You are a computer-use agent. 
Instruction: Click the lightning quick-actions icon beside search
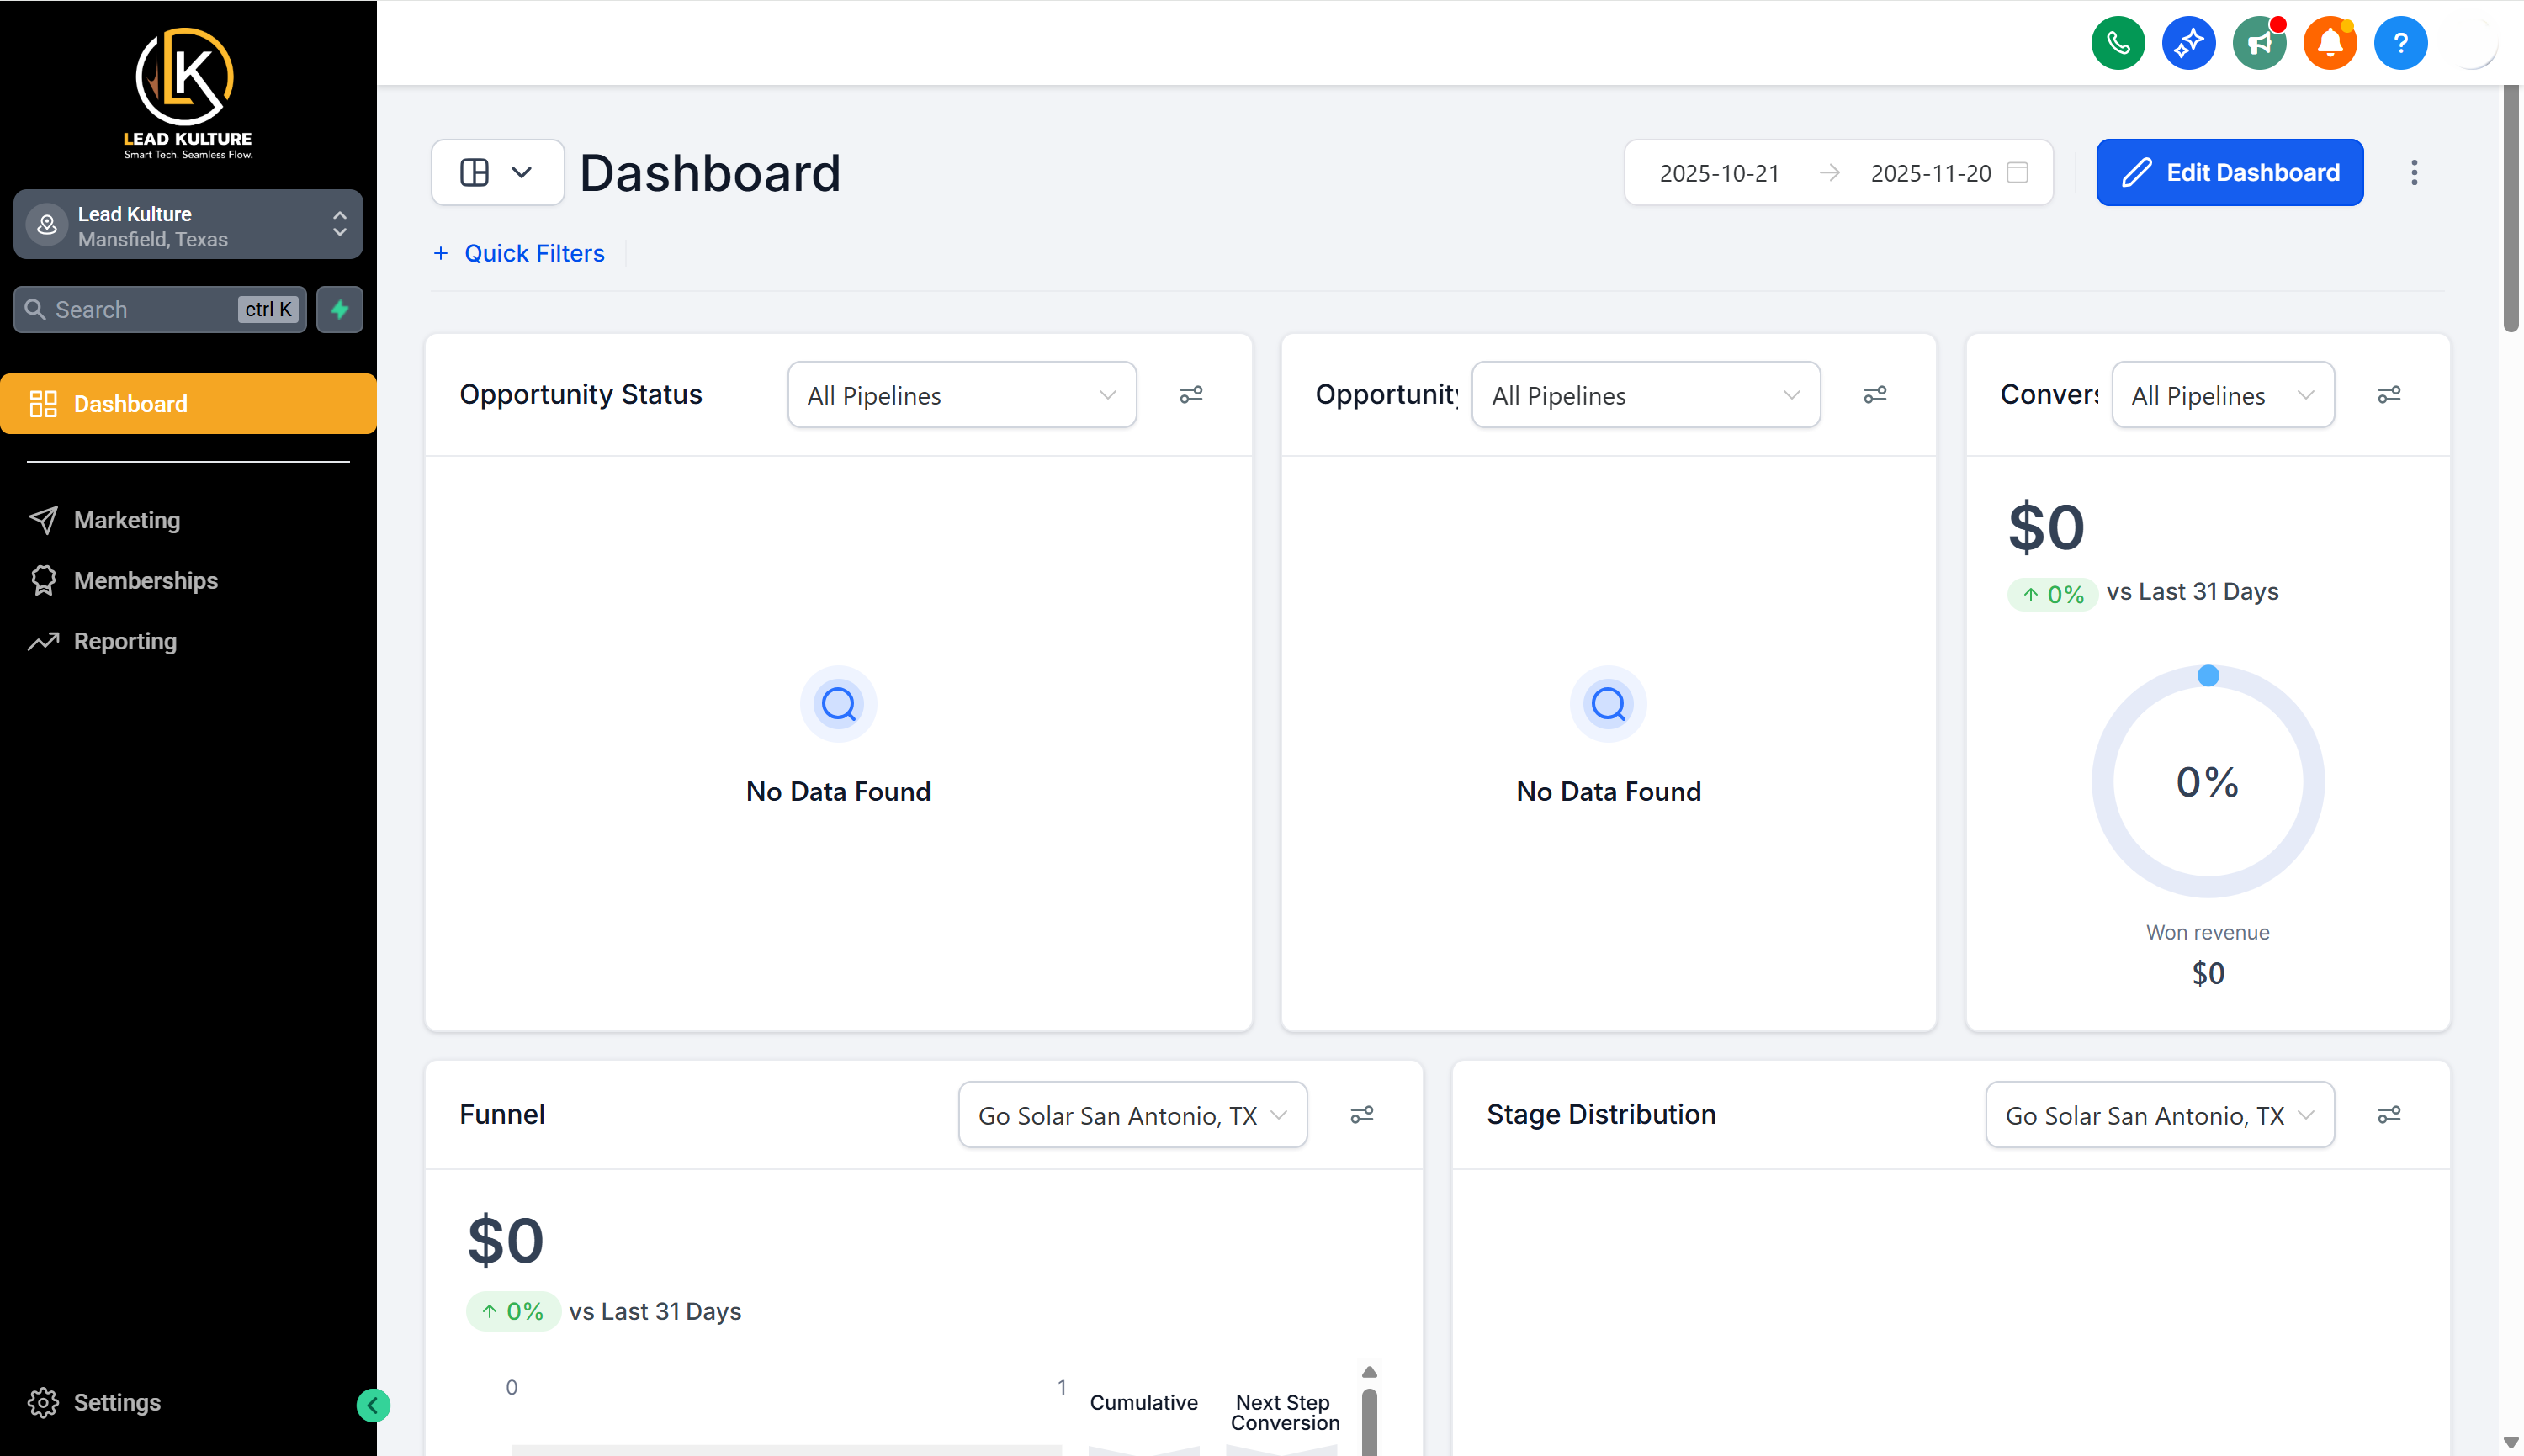pyautogui.click(x=339, y=309)
